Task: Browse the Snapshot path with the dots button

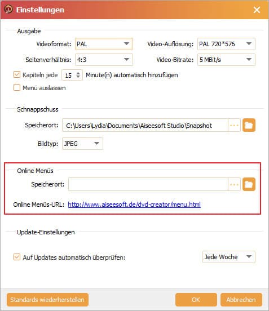Action: (234, 125)
